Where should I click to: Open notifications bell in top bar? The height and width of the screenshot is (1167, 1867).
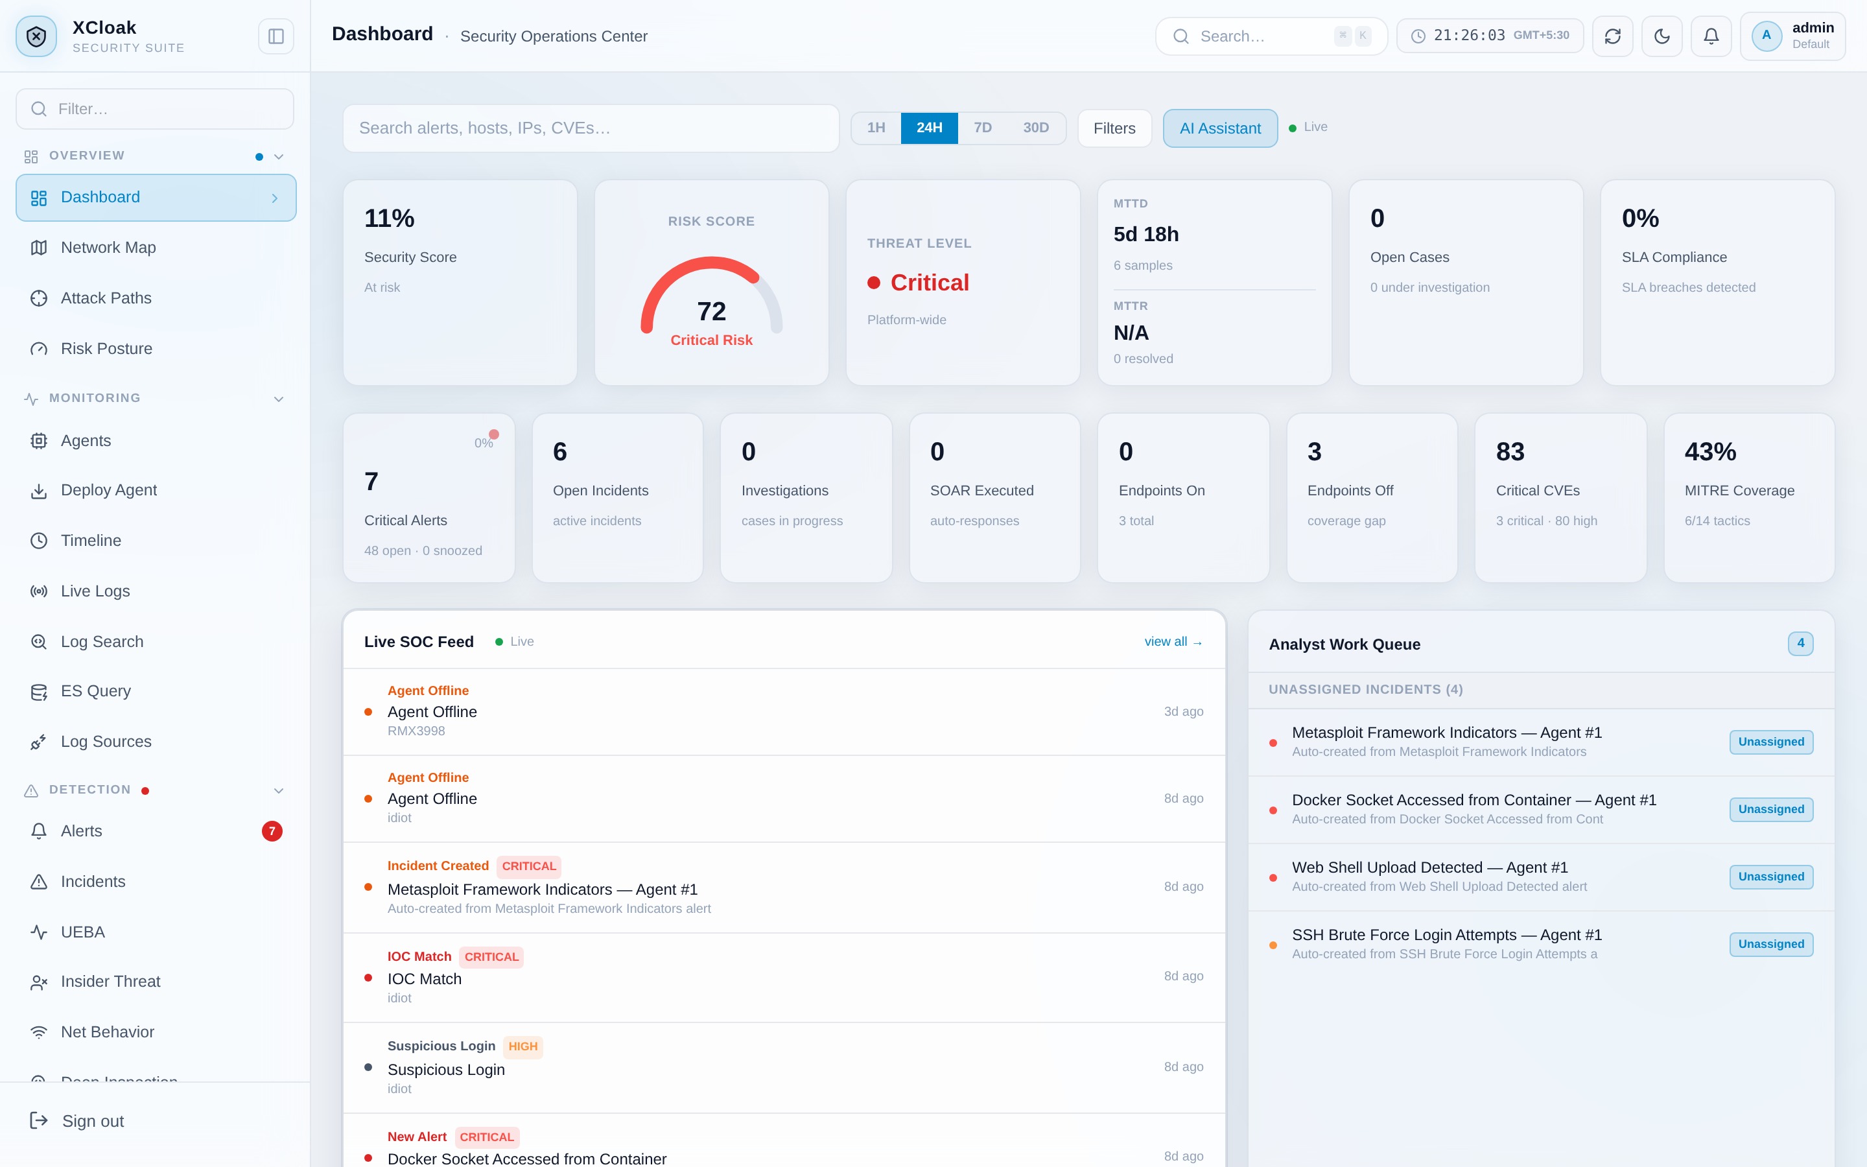1711,36
